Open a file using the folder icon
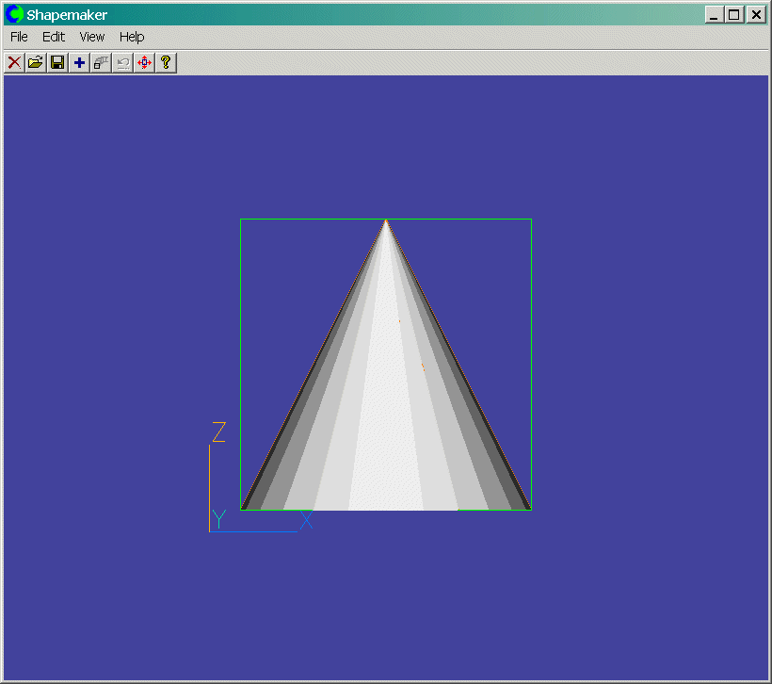This screenshot has width=772, height=684. (35, 62)
